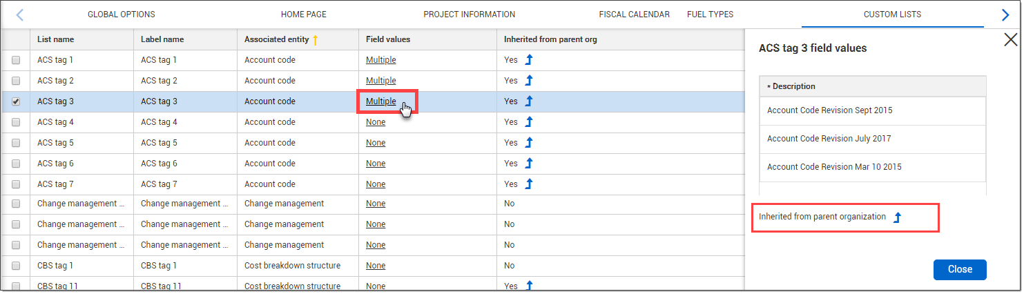Image resolution: width=1024 pixels, height=294 pixels.
Task: Check the ACS tag 1 row checkbox
Action: coord(16,61)
